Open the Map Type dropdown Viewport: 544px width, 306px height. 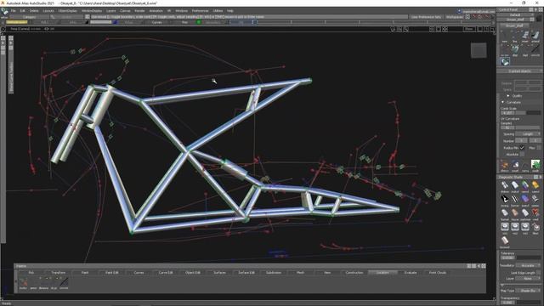(528, 291)
